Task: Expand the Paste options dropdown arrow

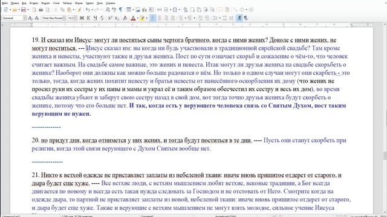Action: 74,10
